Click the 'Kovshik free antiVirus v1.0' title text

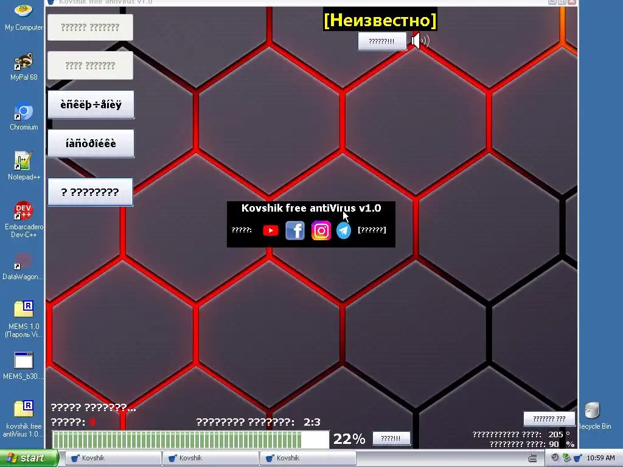pos(311,208)
